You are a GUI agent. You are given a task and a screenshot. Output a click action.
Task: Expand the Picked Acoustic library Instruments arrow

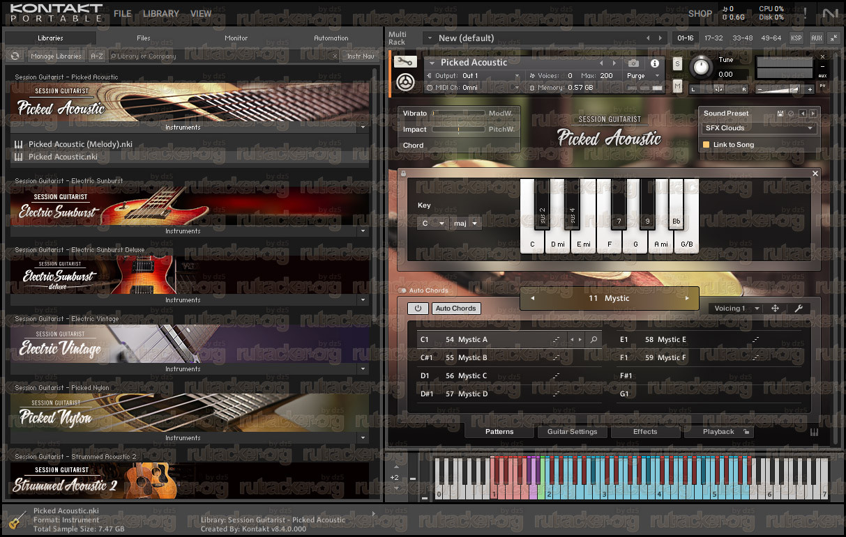[x=362, y=127]
